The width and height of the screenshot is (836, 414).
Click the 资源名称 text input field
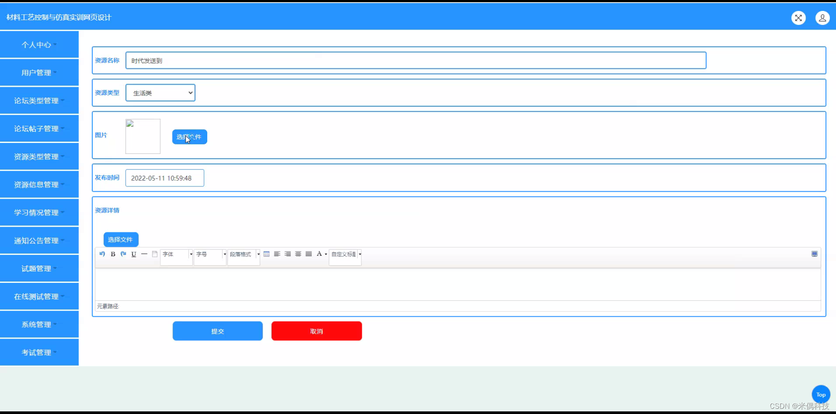pos(416,61)
